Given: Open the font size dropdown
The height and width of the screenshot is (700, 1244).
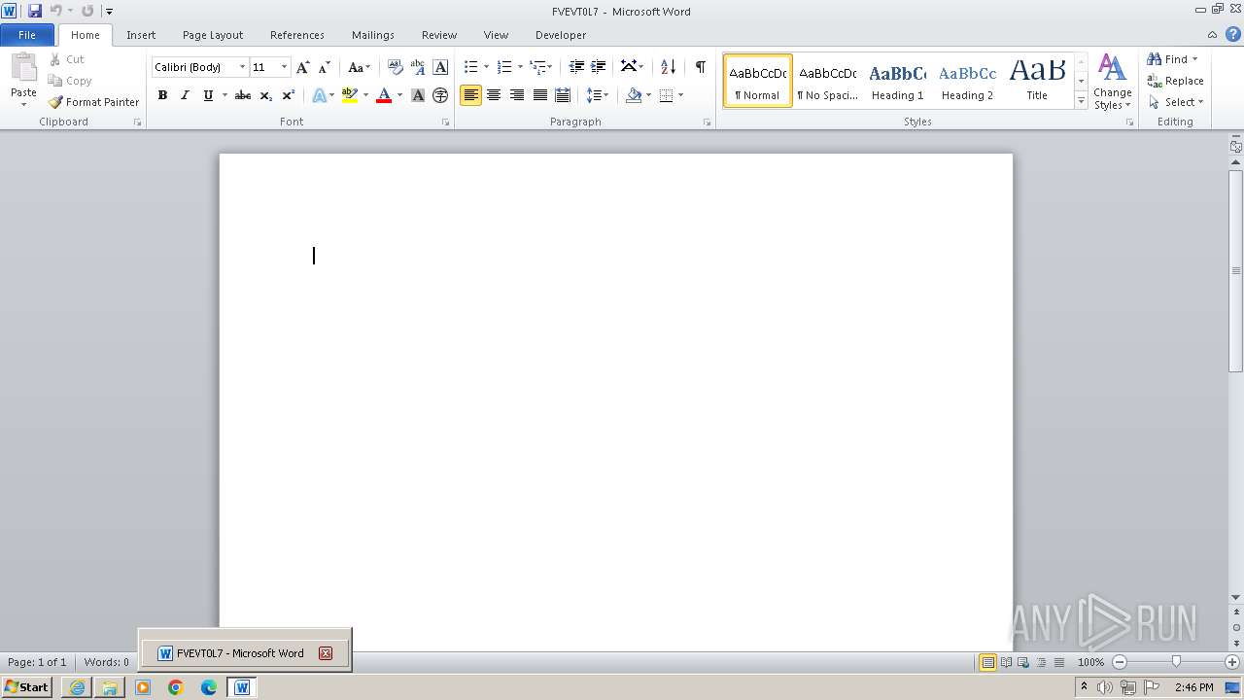Looking at the screenshot, I should click(284, 67).
